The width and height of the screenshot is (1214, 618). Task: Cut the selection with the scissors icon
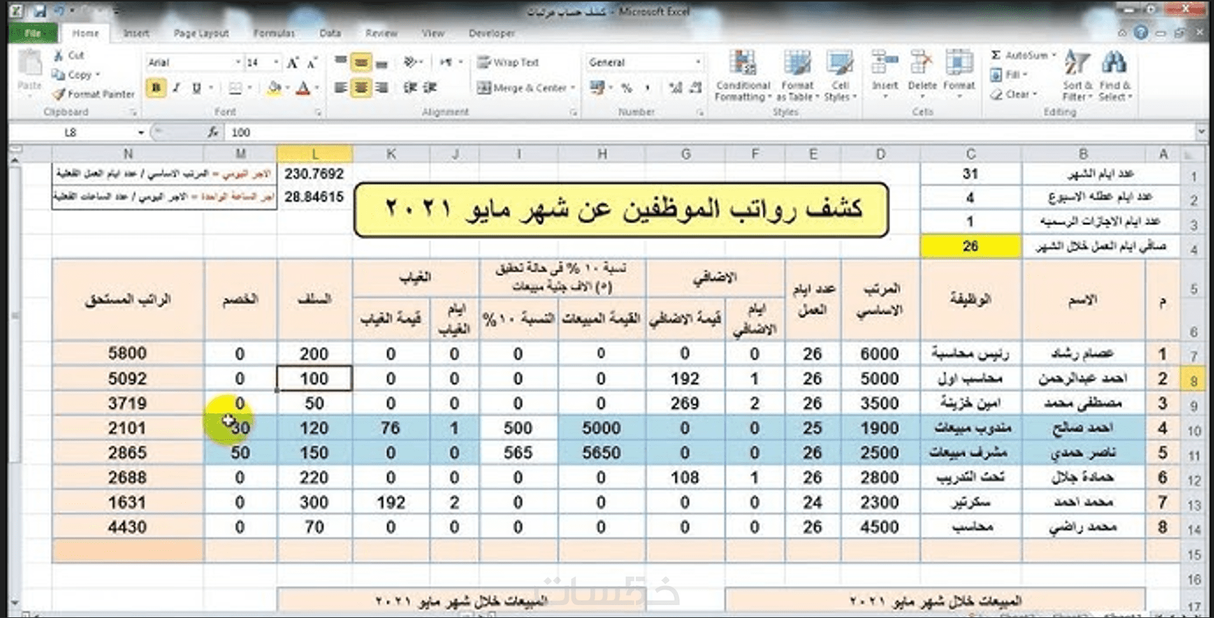click(59, 56)
